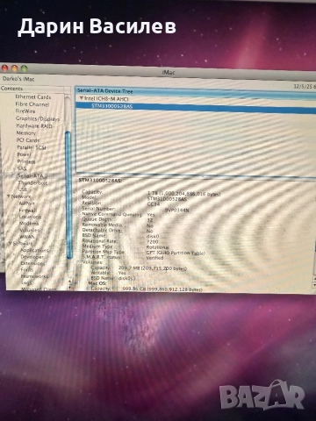
Task: Click the Mac OS volume heading
Action: click(97, 283)
